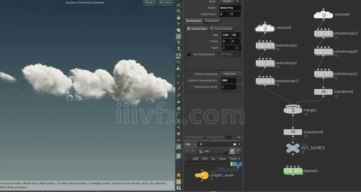Click the Dynamics Simulation Disabled text
The image size is (361, 192).
tap(85, 2)
